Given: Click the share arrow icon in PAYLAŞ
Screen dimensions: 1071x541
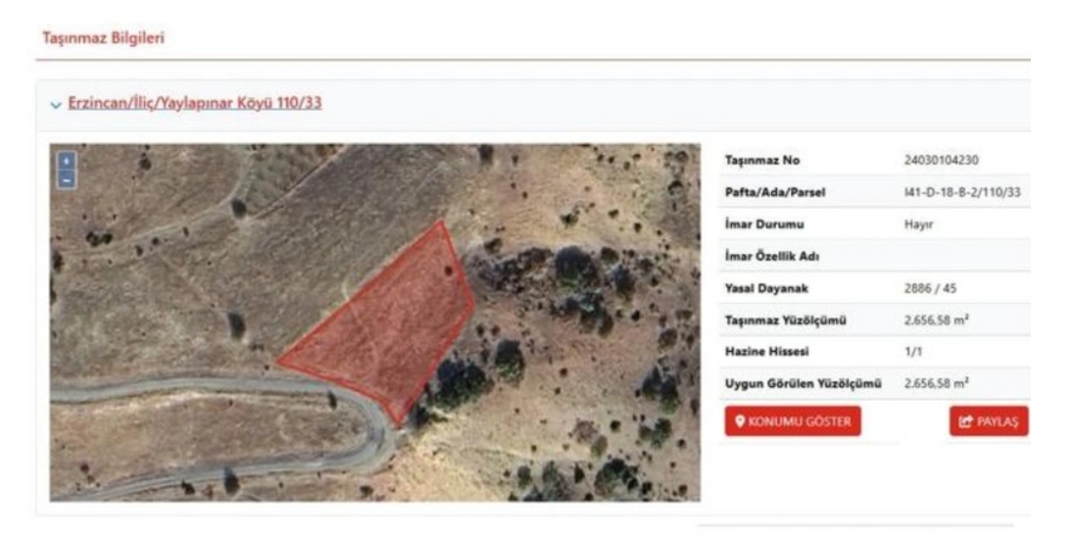Looking at the screenshot, I should (966, 422).
